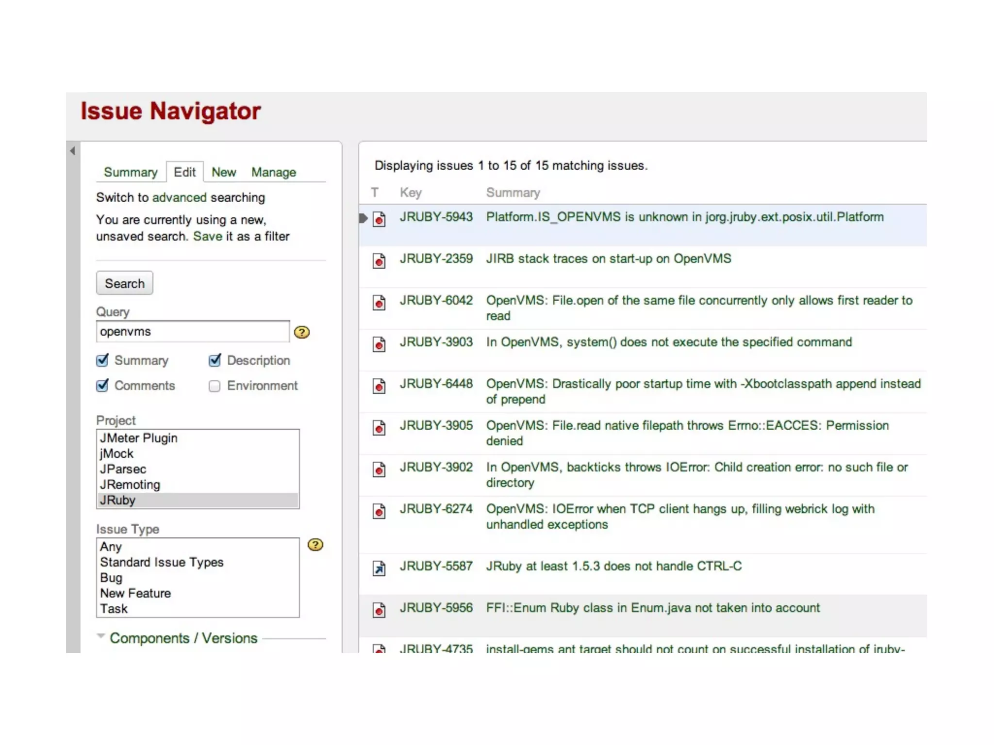Viewport: 994px width, 745px height.
Task: Click the improvement type icon for JRUBY-5587
Action: (379, 568)
